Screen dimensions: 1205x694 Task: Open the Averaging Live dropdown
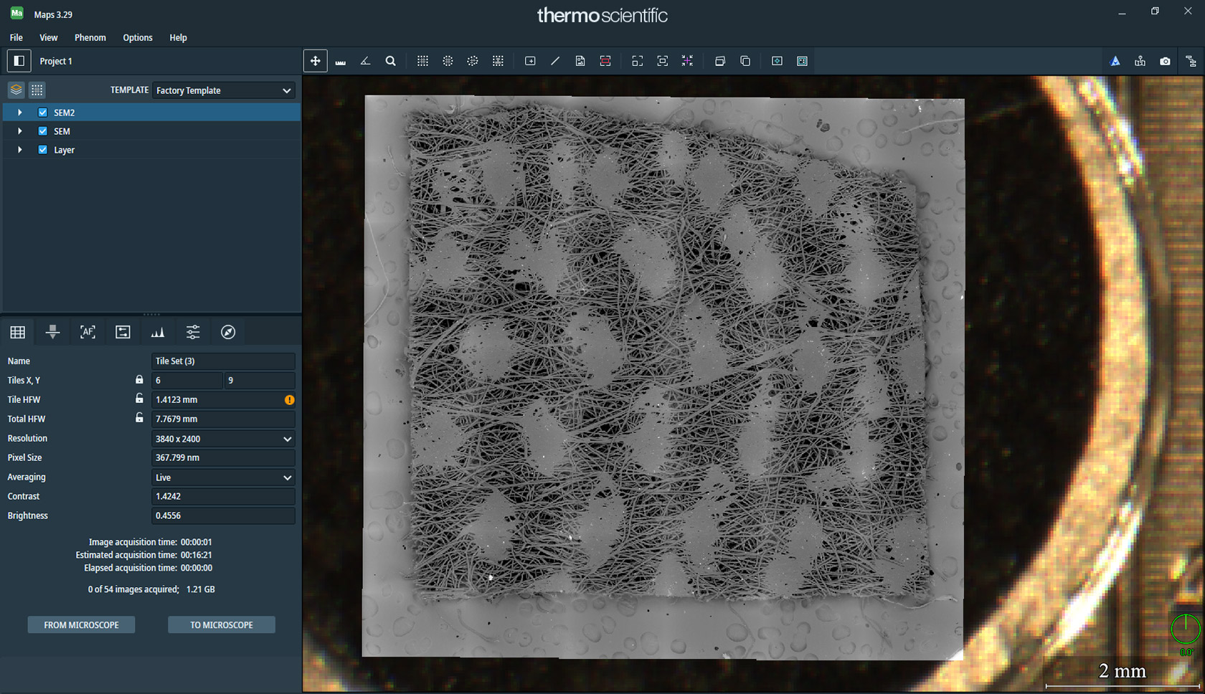tap(223, 477)
